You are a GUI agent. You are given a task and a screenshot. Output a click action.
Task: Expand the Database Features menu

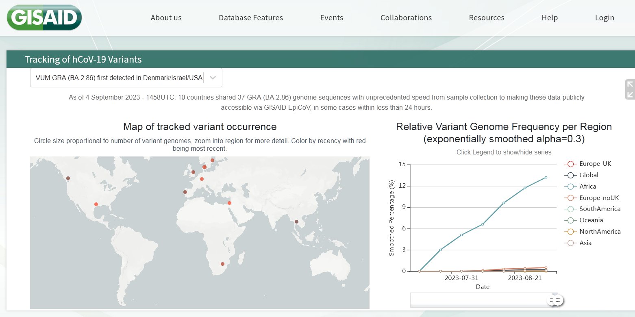[250, 18]
